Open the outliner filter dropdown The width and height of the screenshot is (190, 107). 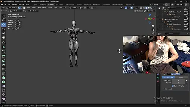(186, 8)
